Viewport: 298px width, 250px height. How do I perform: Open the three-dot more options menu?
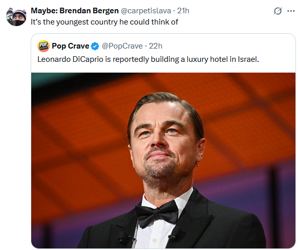[x=291, y=11]
